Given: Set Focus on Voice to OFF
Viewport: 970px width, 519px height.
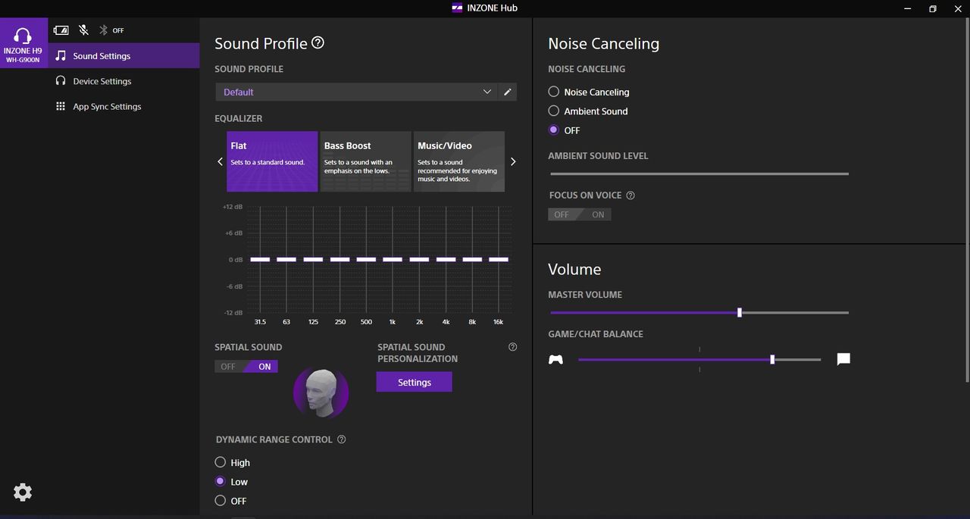Looking at the screenshot, I should pyautogui.click(x=562, y=214).
